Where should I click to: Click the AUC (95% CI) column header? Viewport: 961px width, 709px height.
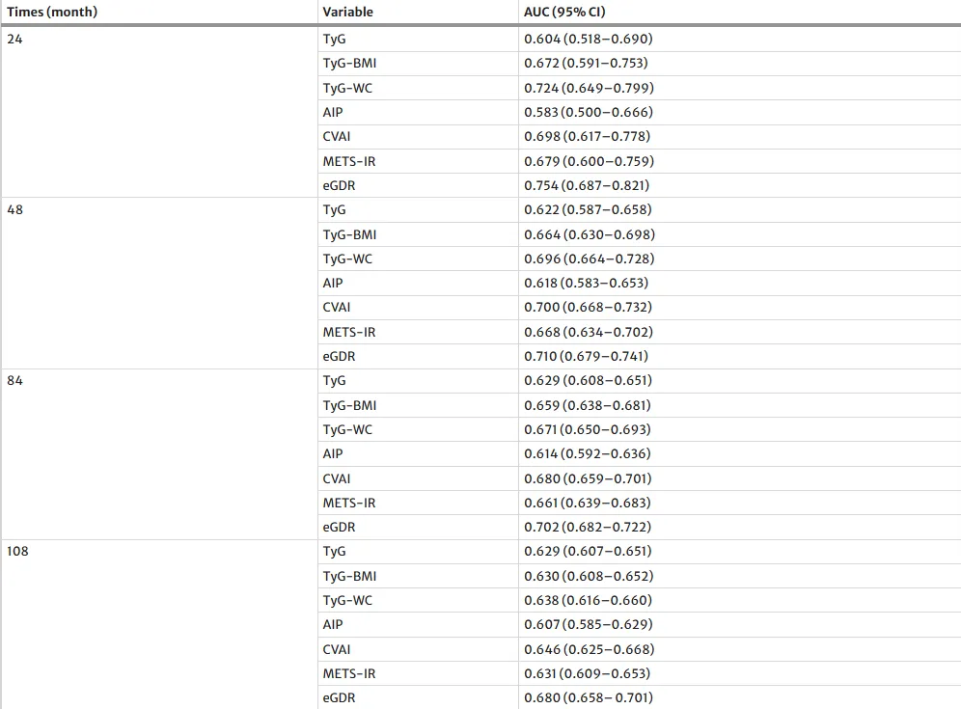[564, 12]
